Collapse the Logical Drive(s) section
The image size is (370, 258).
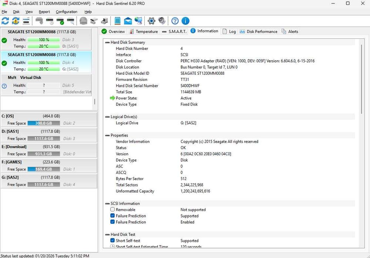point(107,117)
